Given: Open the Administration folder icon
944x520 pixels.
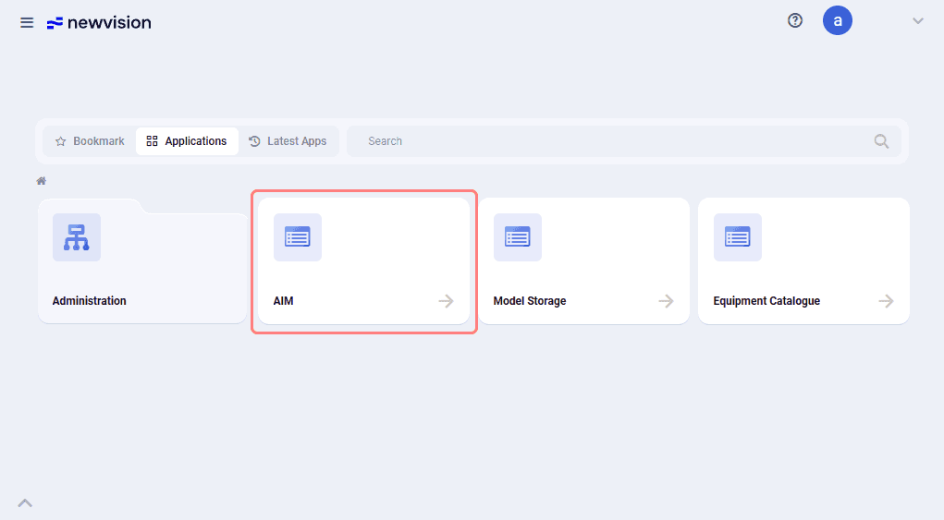Looking at the screenshot, I should pyautogui.click(x=77, y=237).
